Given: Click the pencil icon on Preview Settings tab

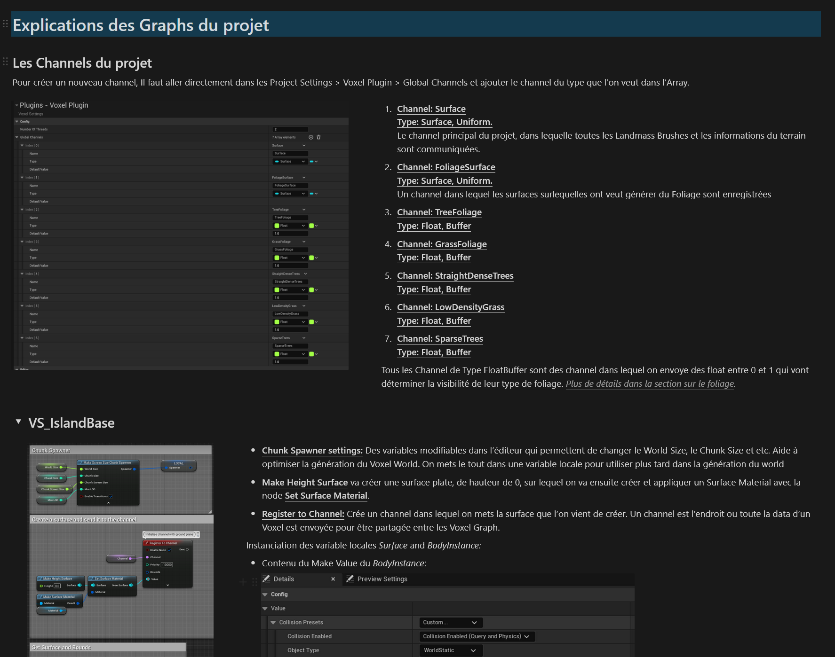Looking at the screenshot, I should 350,579.
